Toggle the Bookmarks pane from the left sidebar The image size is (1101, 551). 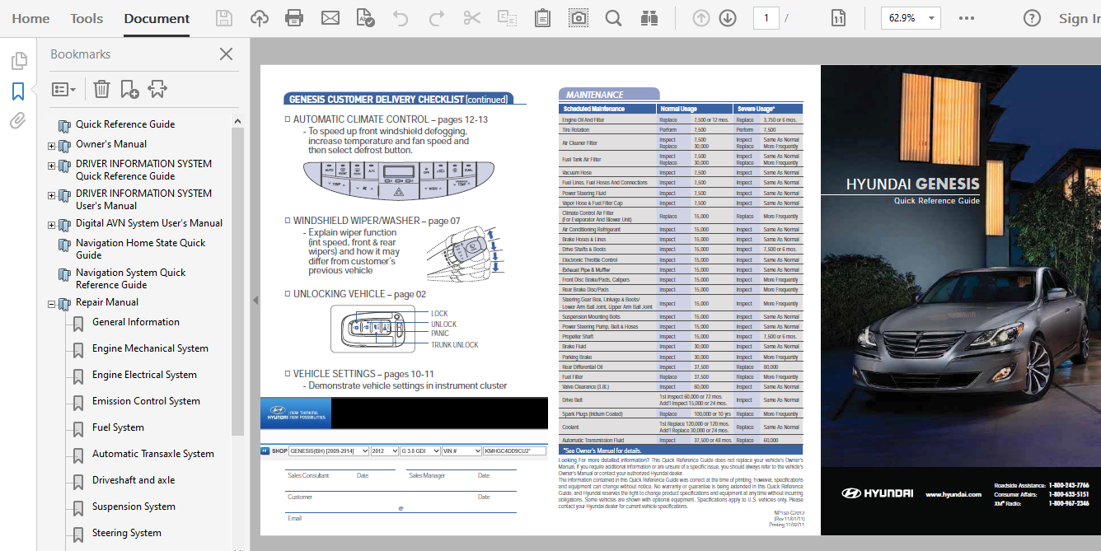point(18,91)
